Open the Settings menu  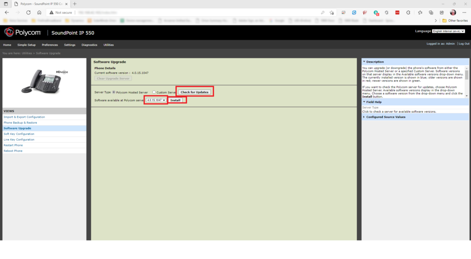click(70, 45)
